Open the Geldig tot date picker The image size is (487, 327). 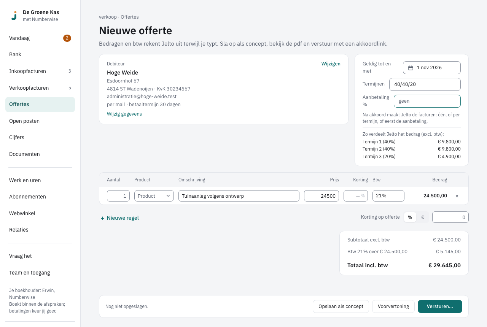click(x=432, y=68)
